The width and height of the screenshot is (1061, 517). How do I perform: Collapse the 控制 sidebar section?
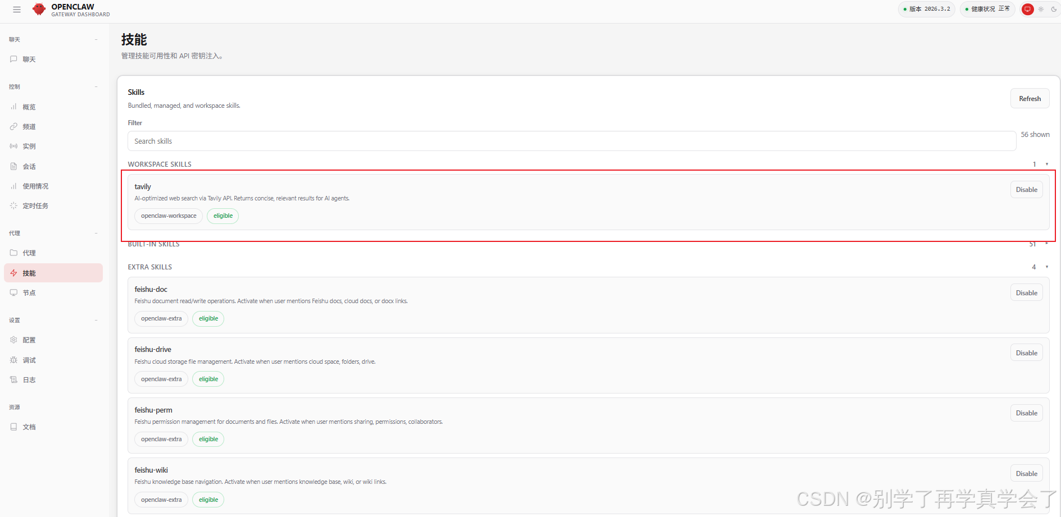pyautogui.click(x=96, y=86)
